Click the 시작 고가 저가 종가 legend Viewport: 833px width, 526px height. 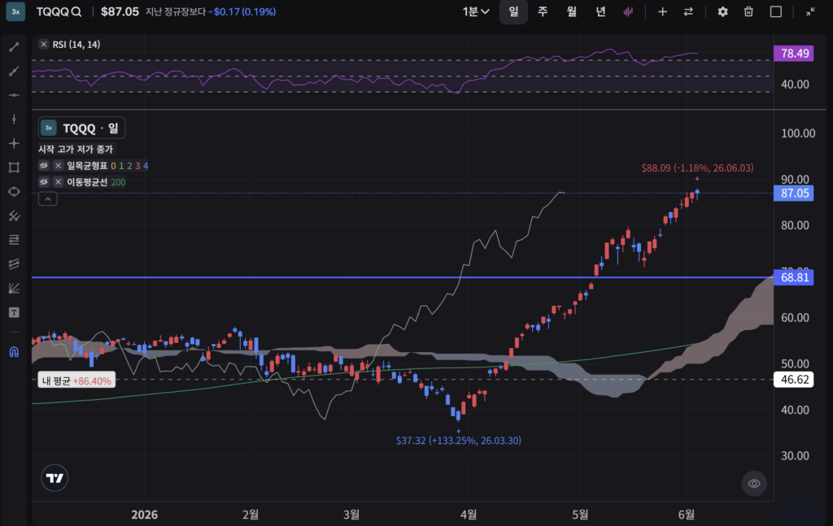76,149
